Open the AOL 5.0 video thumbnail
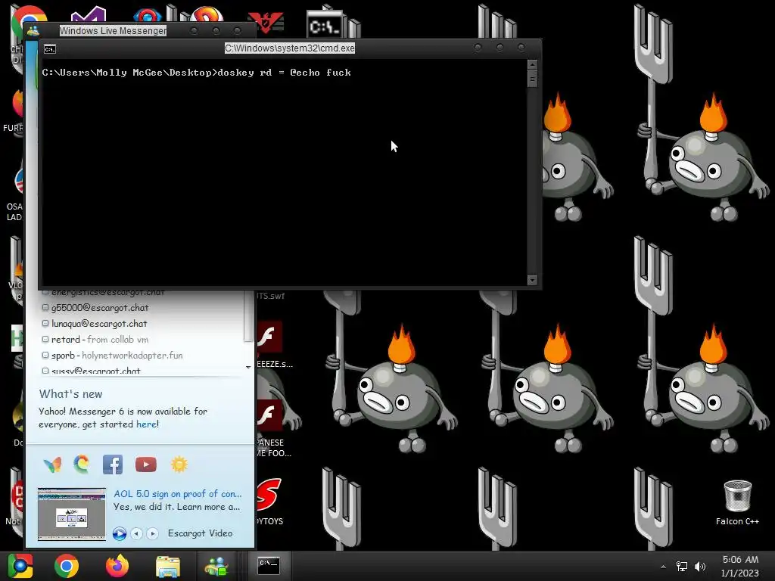This screenshot has width=775, height=581. click(72, 514)
